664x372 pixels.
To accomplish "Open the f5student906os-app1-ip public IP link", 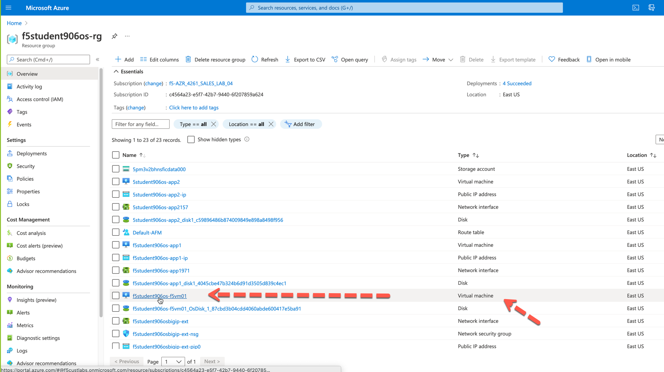I will 160,258.
